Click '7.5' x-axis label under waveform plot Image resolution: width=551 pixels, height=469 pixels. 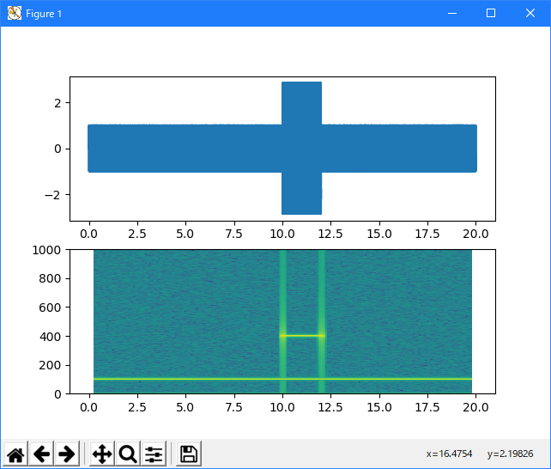[233, 234]
